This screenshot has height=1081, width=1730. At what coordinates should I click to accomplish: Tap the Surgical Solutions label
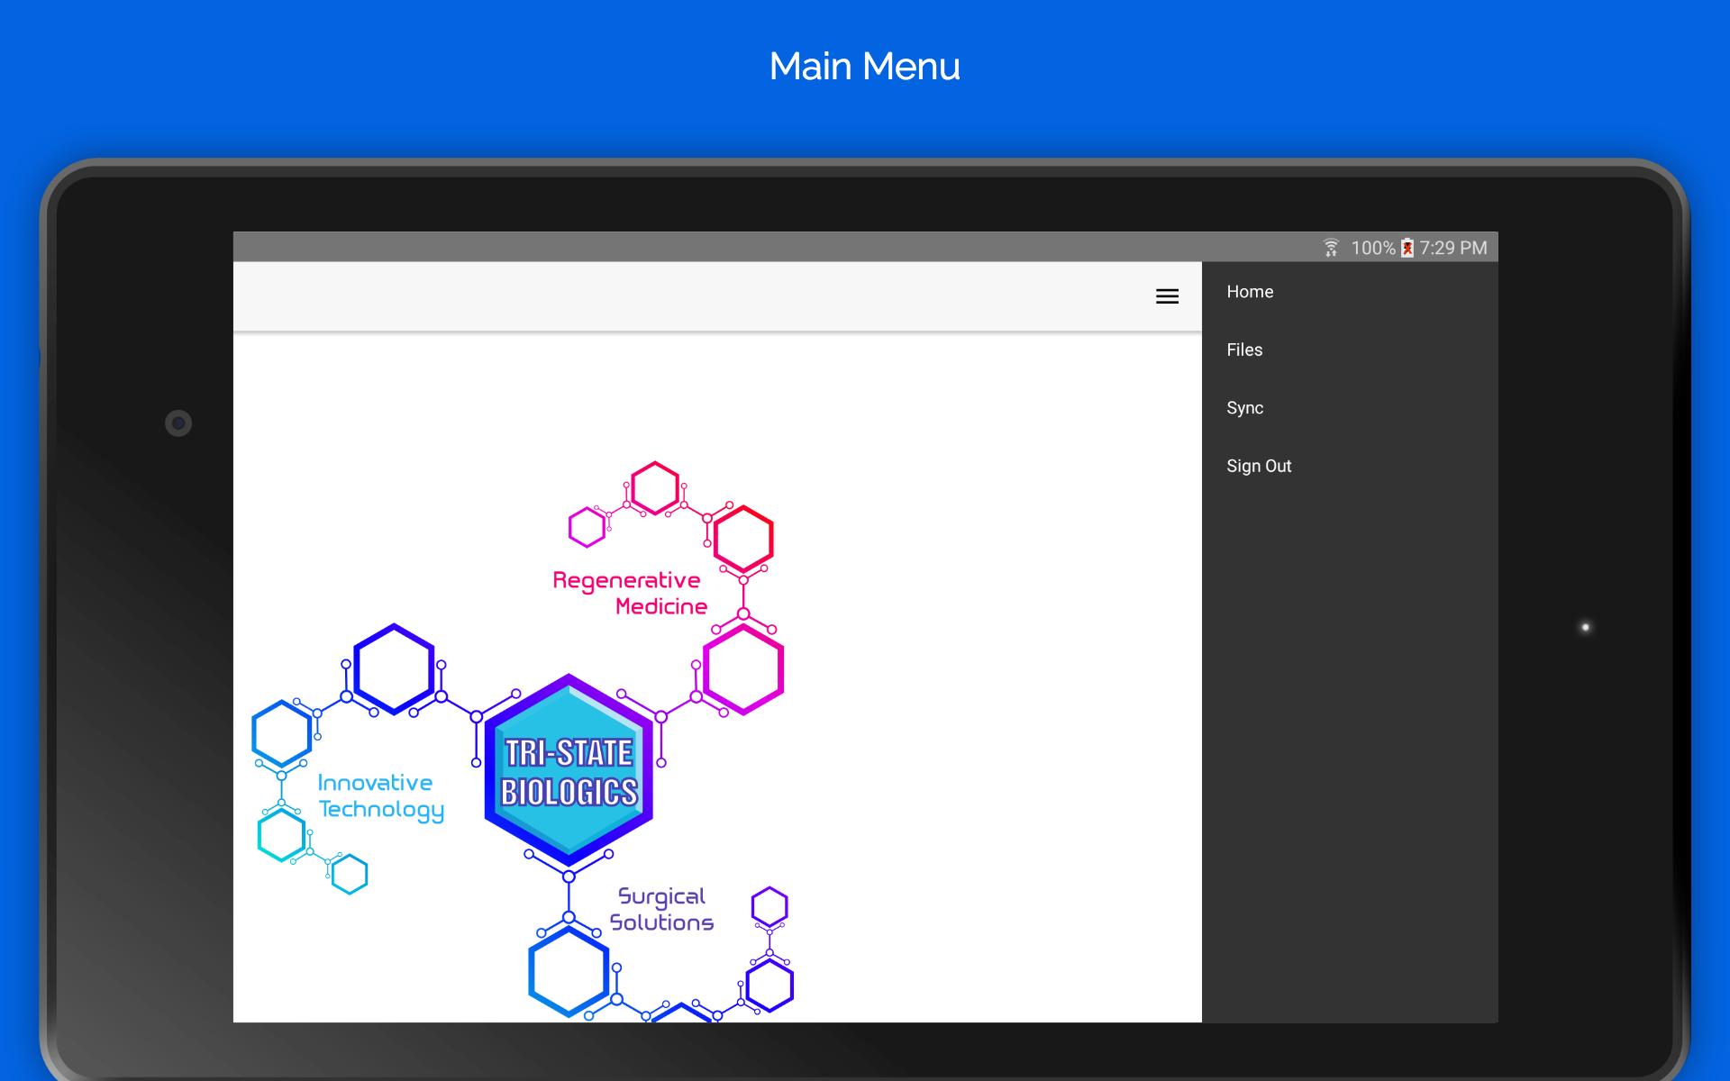[x=661, y=910]
